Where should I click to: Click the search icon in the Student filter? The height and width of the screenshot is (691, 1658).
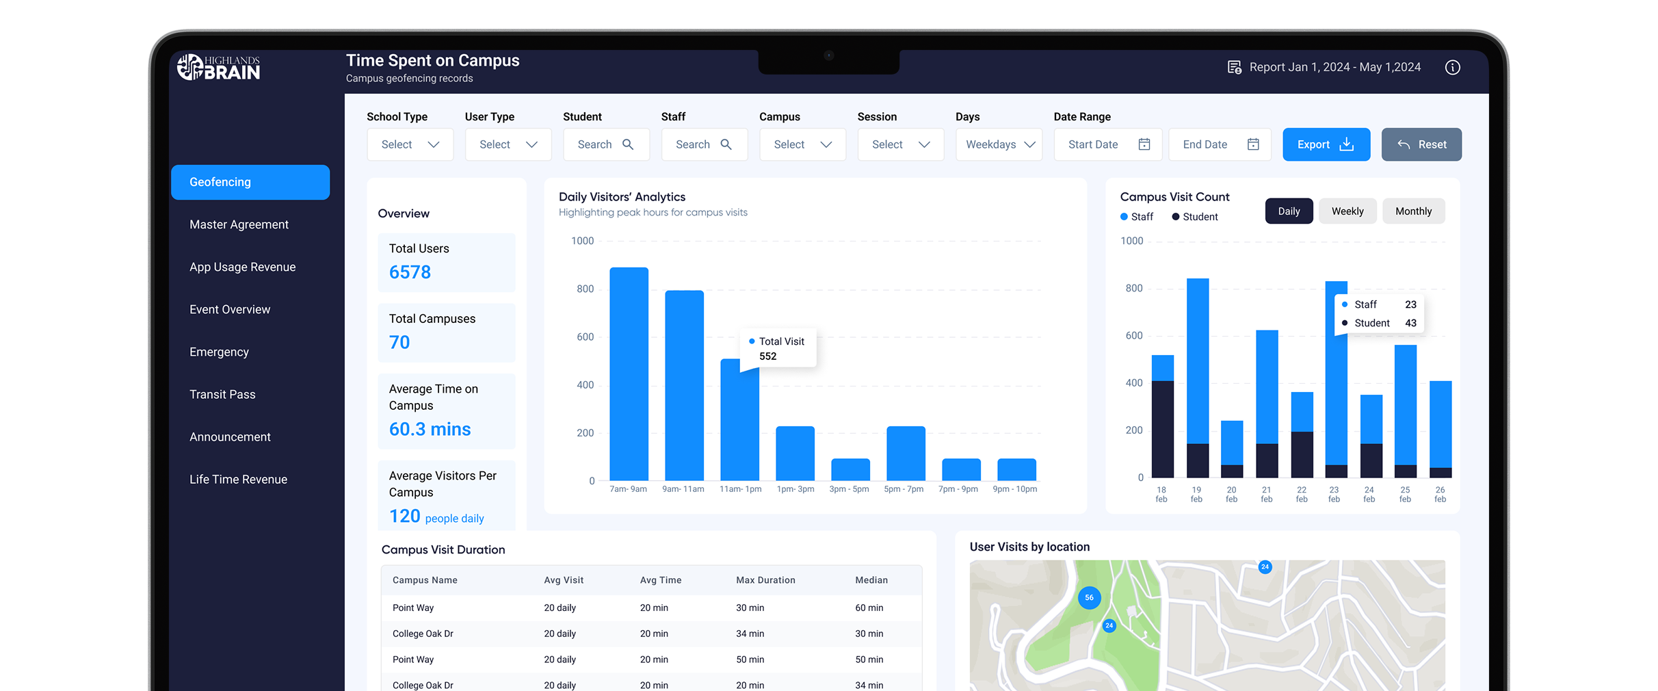pyautogui.click(x=627, y=144)
